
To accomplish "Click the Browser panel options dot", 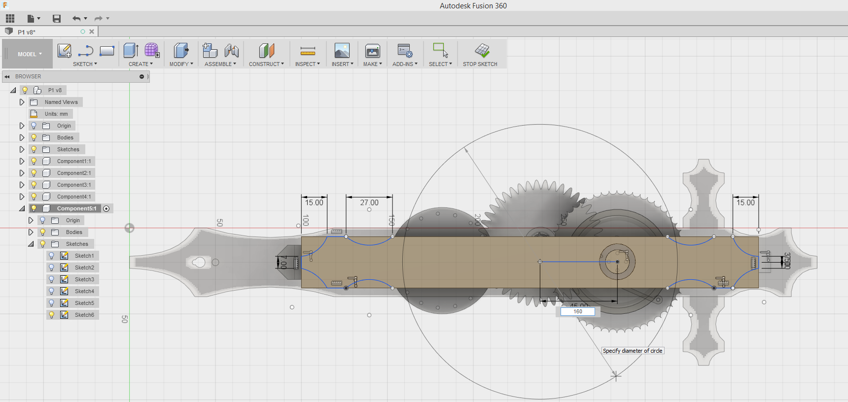I will pyautogui.click(x=141, y=76).
